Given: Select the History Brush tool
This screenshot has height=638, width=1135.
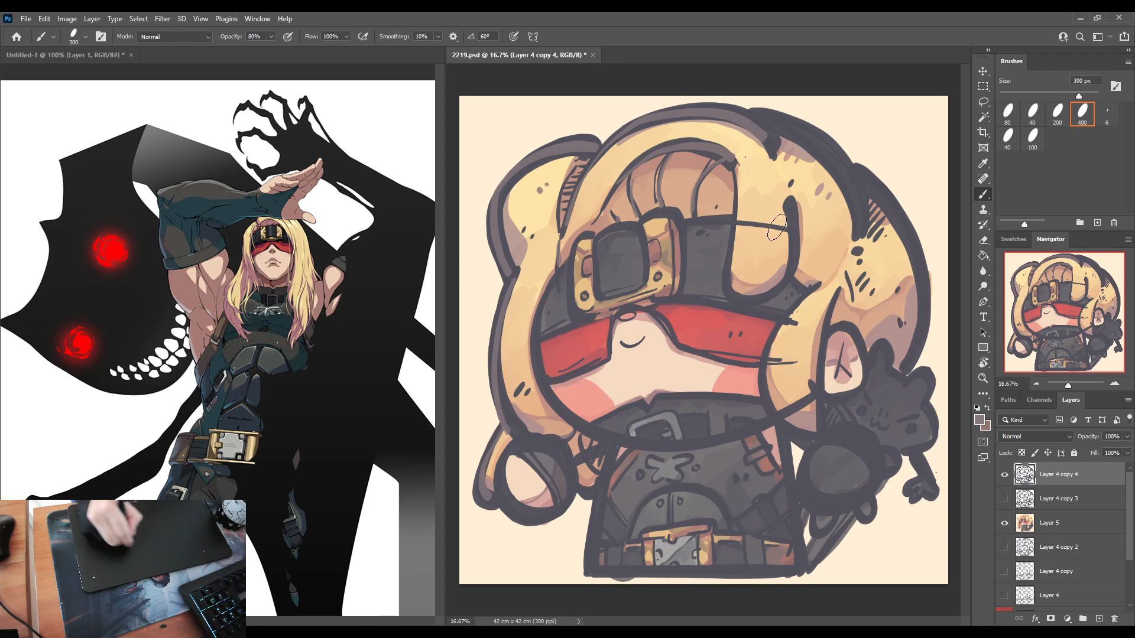Looking at the screenshot, I should coord(983,224).
